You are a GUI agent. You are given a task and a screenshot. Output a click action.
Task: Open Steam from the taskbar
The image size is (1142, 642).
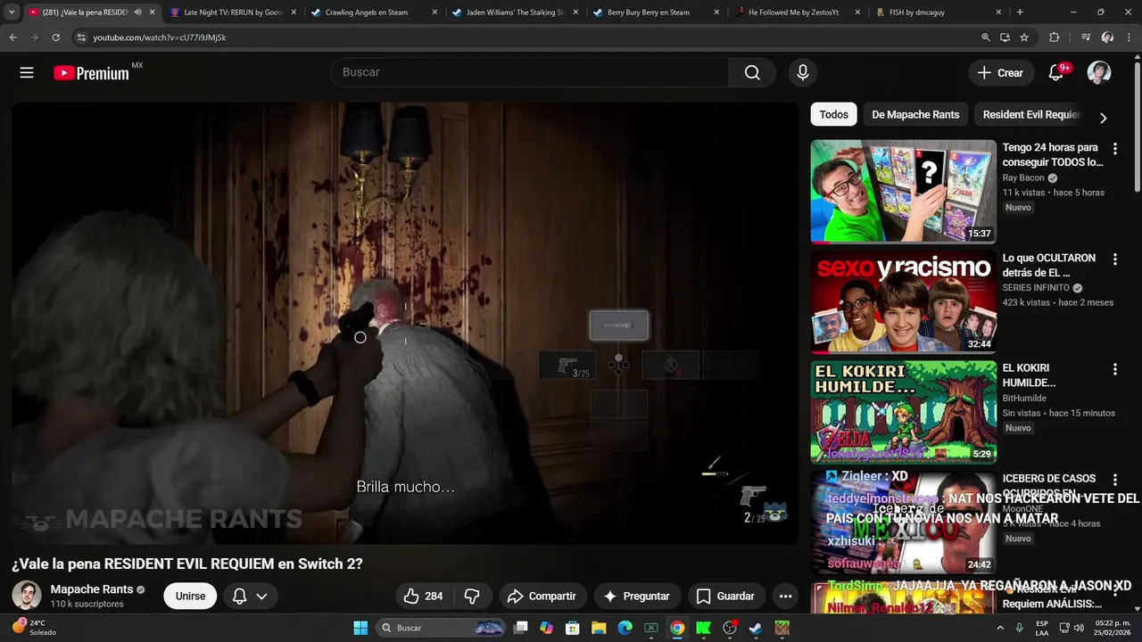click(756, 628)
